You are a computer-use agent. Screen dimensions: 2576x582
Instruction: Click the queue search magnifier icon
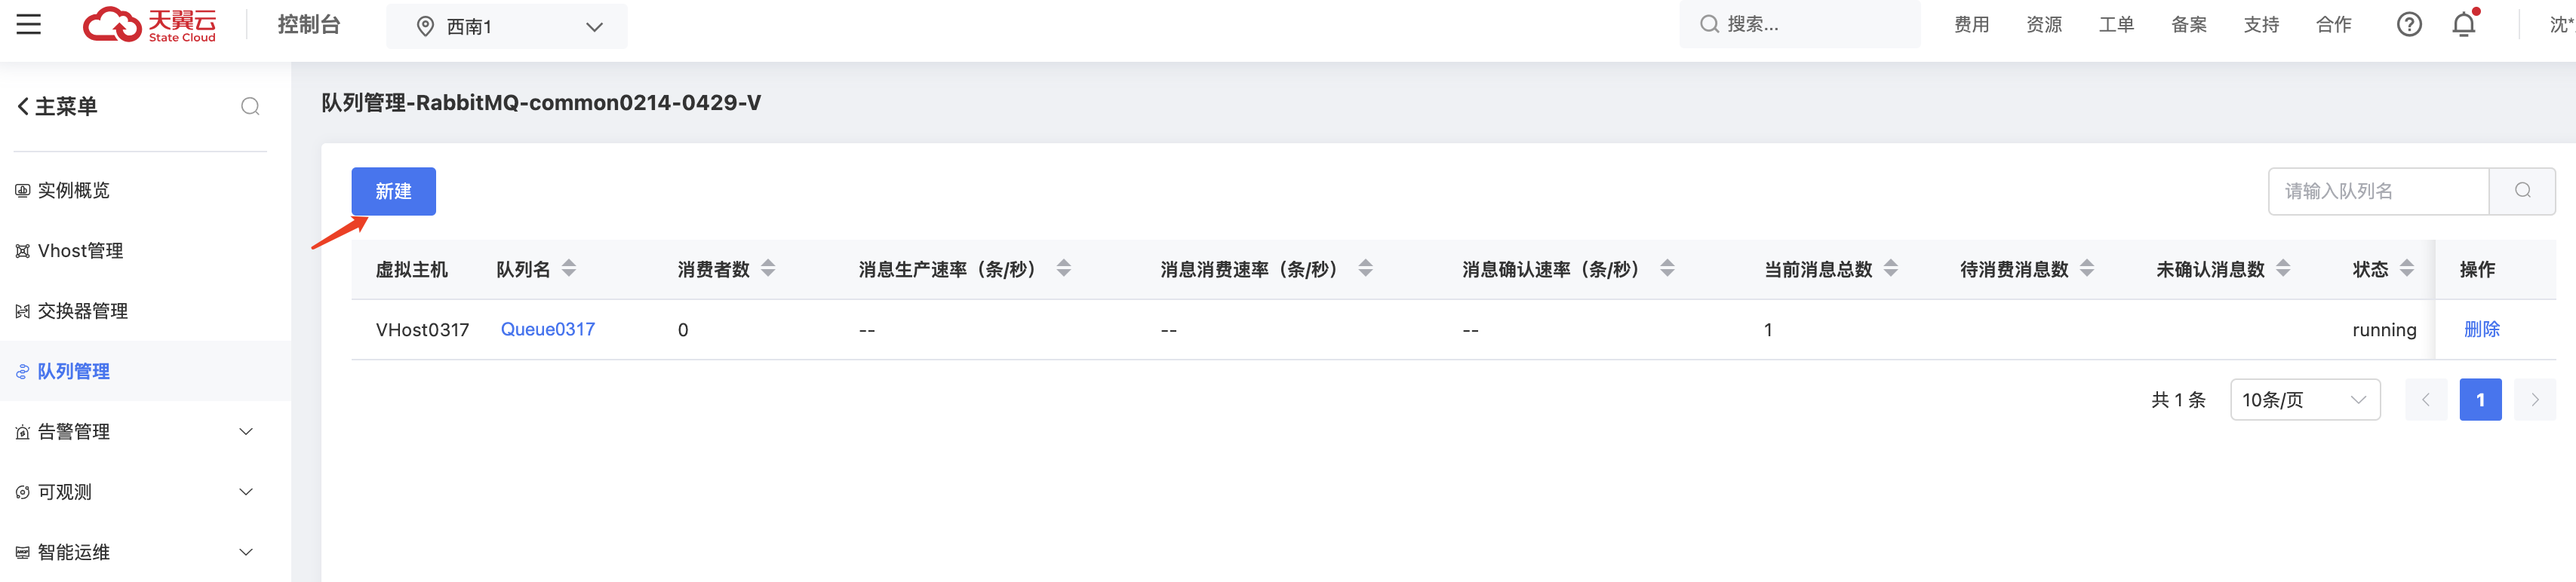pos(2522,191)
